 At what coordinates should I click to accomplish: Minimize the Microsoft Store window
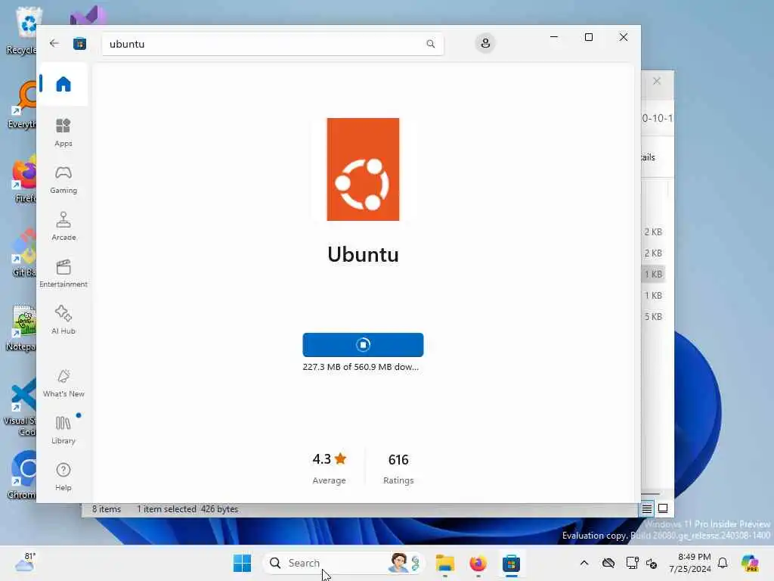click(x=554, y=37)
